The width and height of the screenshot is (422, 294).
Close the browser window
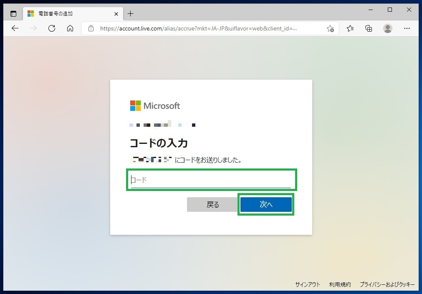[x=409, y=10]
